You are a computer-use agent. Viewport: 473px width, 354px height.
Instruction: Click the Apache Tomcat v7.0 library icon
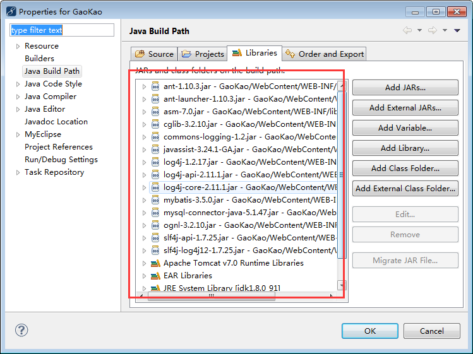click(x=155, y=263)
